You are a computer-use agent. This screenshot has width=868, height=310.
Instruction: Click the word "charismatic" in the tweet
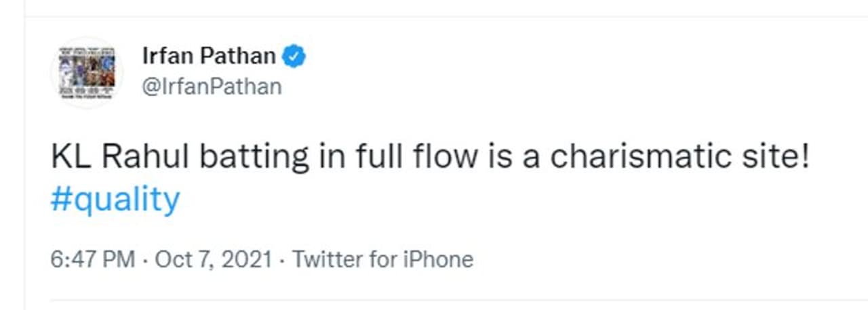(647, 157)
